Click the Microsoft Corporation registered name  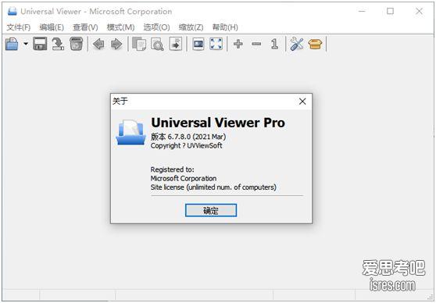coord(184,178)
